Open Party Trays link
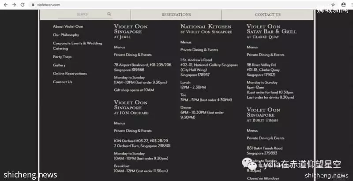 pyautogui.click(x=62, y=57)
